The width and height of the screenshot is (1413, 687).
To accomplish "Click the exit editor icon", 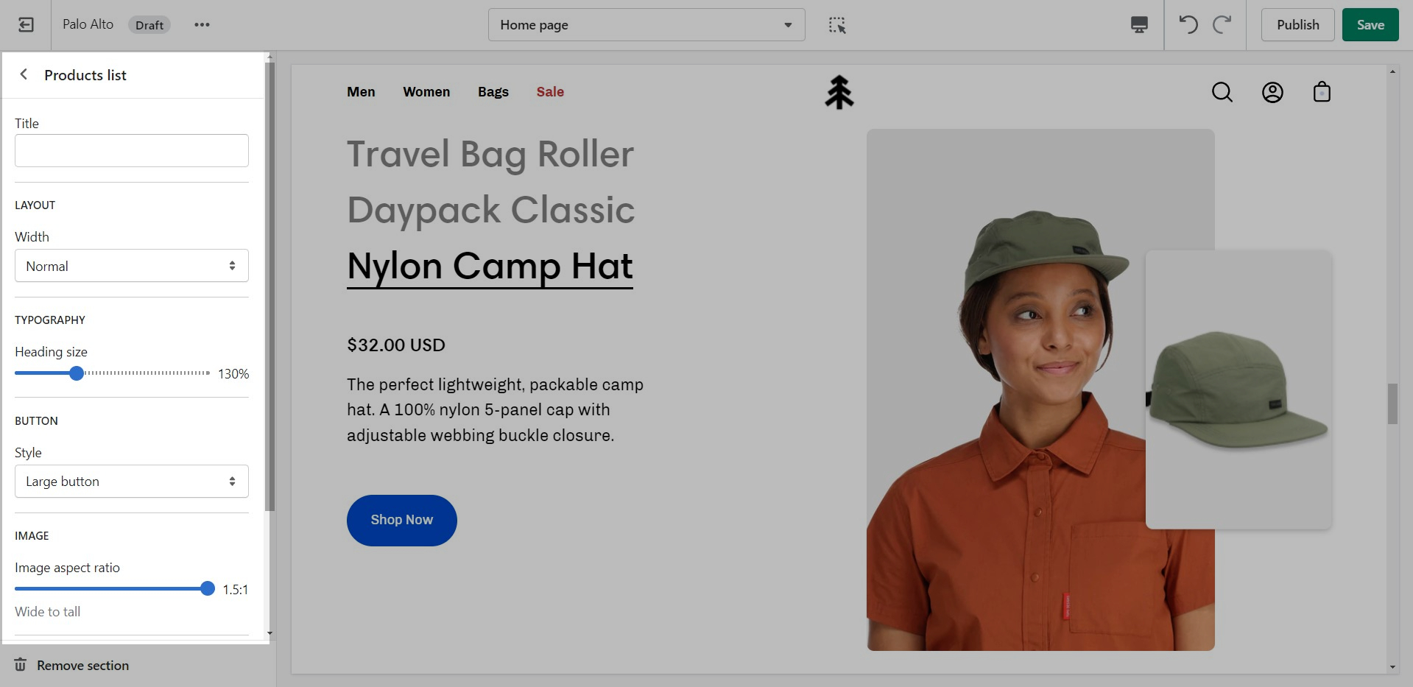I will [26, 25].
